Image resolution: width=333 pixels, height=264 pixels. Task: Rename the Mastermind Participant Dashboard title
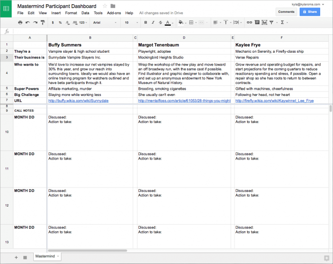tap(57, 6)
